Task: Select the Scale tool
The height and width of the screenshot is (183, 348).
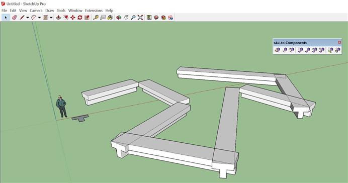Action: [87, 18]
